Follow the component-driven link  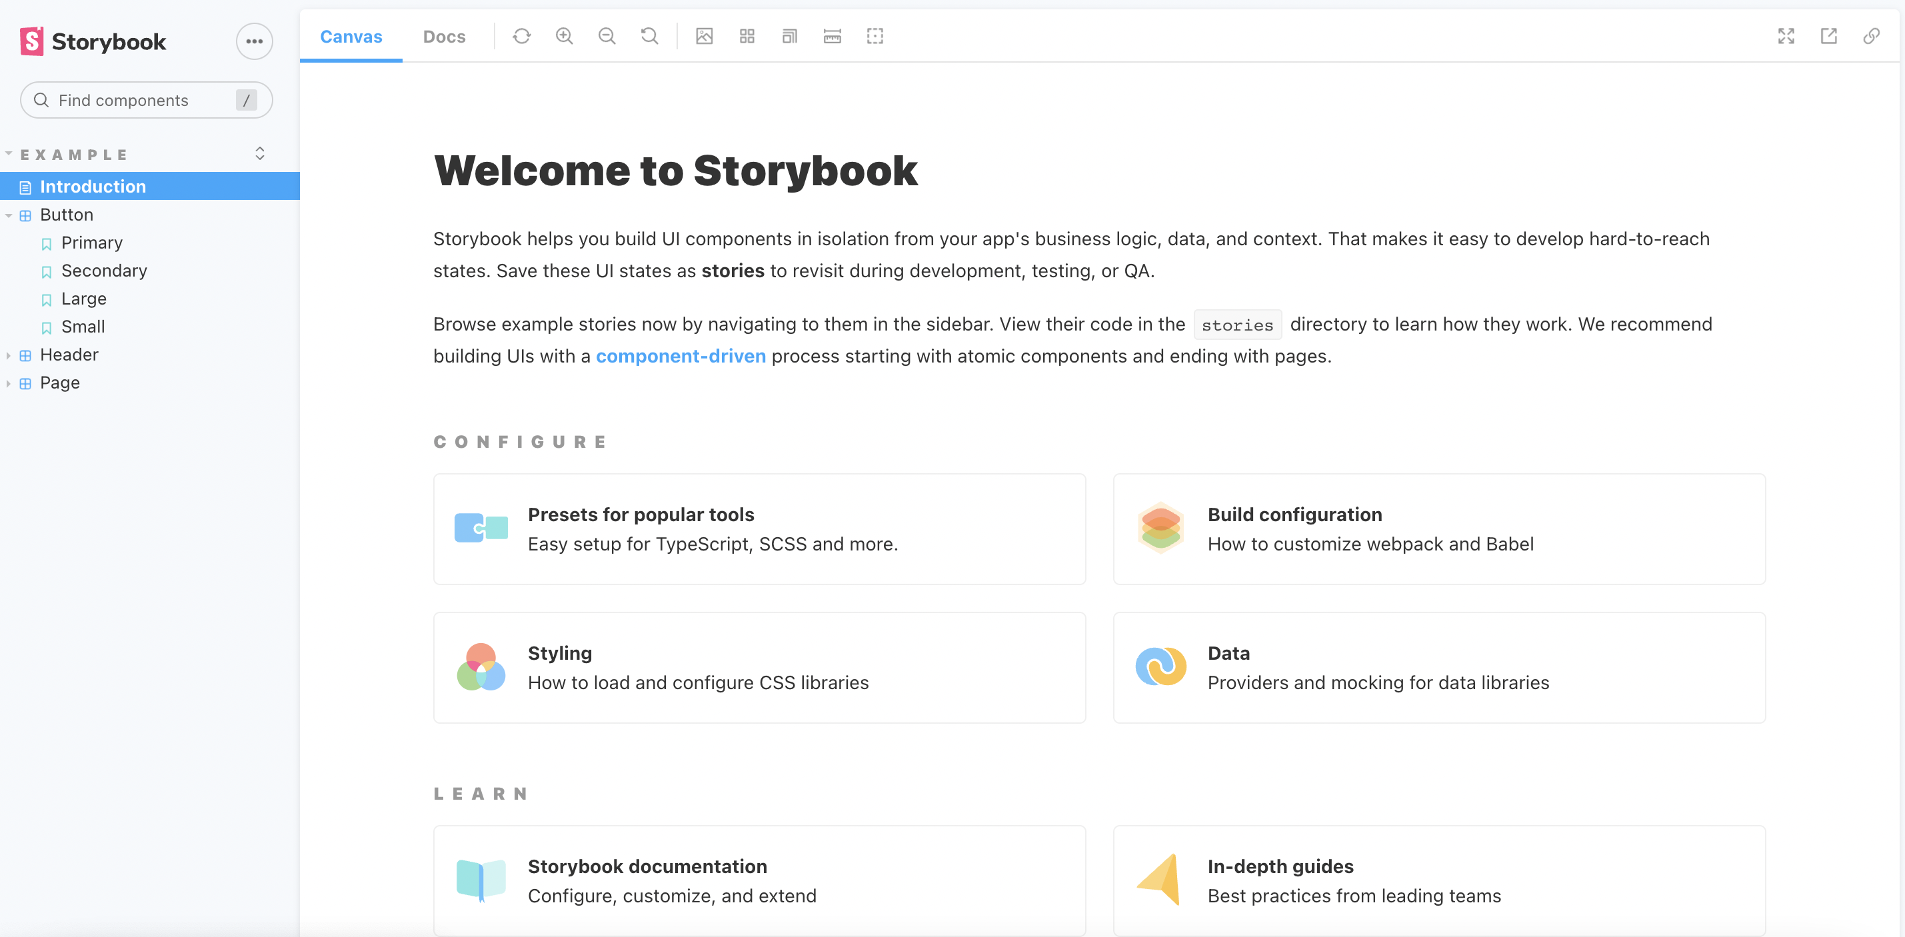click(x=681, y=357)
